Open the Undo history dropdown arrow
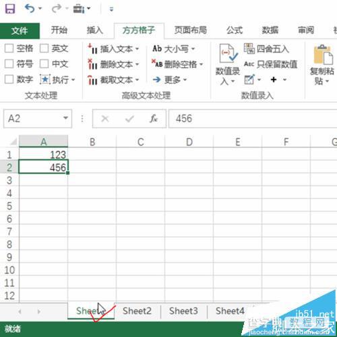337x337 pixels. point(40,9)
